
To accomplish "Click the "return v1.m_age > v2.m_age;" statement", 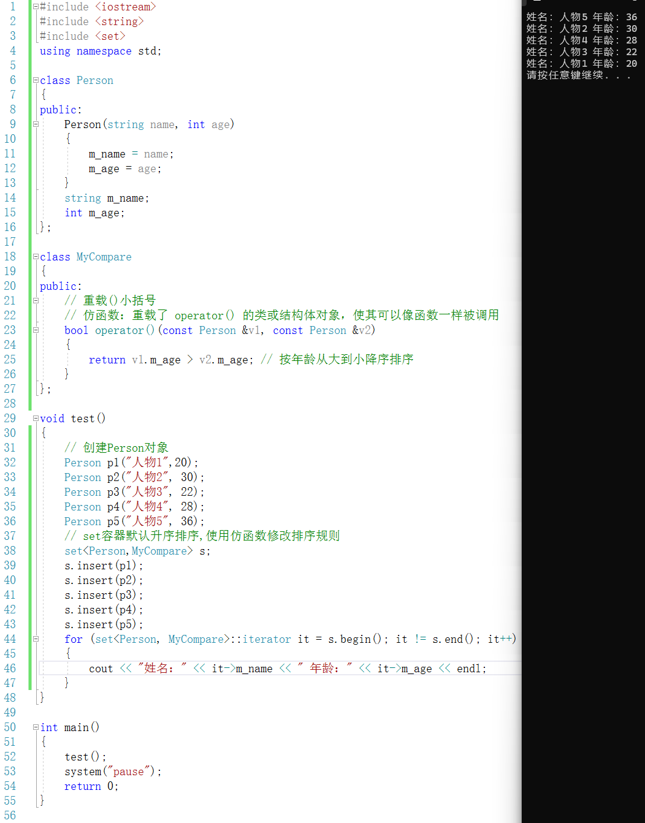I will click(171, 360).
